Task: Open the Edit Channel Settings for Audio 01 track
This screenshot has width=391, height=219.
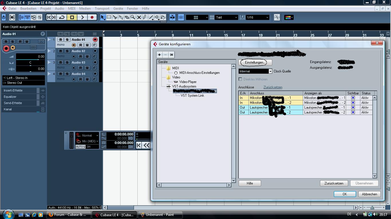Action: 94,45
